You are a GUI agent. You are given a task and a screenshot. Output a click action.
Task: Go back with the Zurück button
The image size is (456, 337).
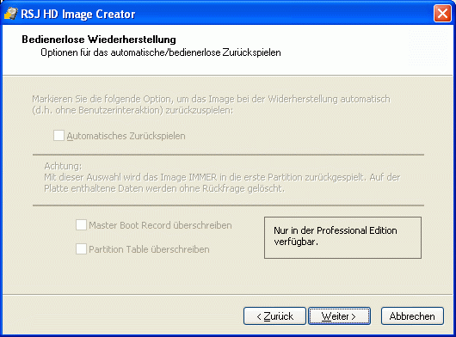point(274,316)
